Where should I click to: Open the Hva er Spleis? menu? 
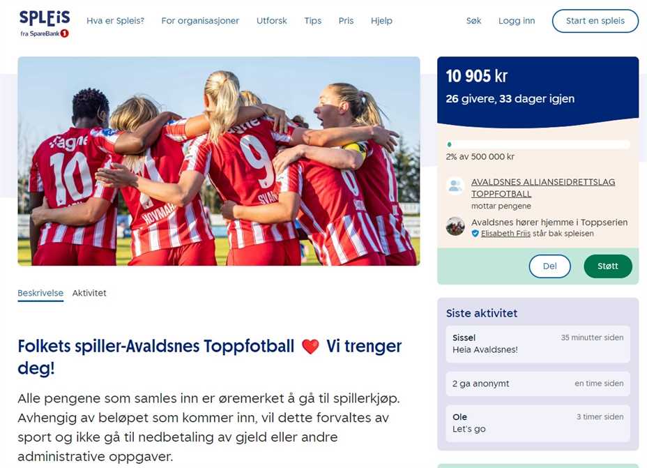(115, 21)
